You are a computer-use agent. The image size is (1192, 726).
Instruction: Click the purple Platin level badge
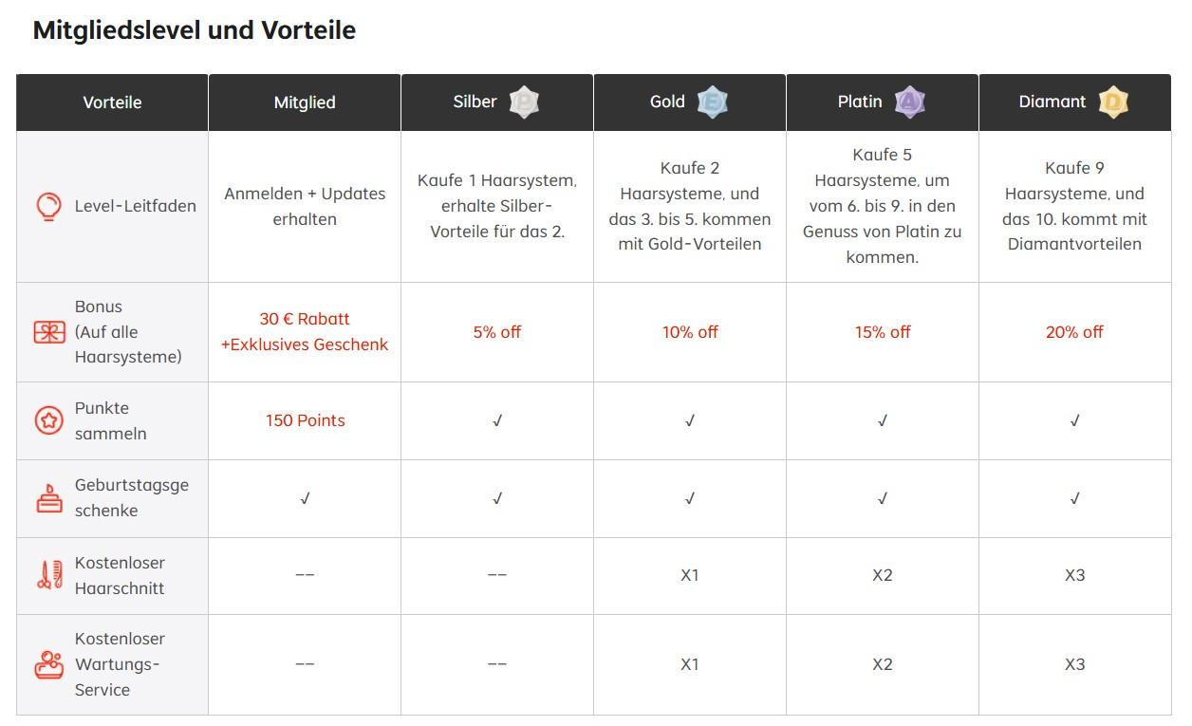click(909, 102)
